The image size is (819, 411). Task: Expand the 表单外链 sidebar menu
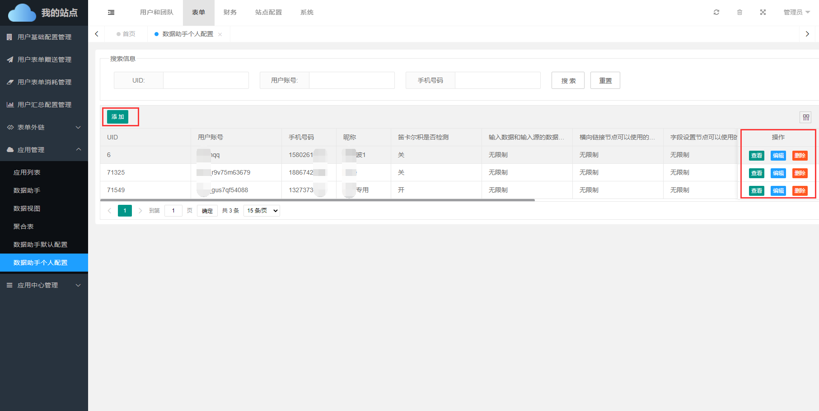[x=44, y=127]
